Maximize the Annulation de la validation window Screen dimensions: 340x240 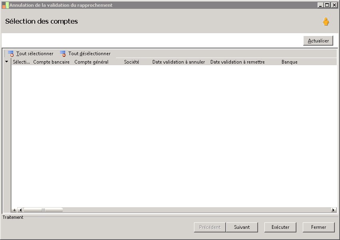(x=327, y=5)
